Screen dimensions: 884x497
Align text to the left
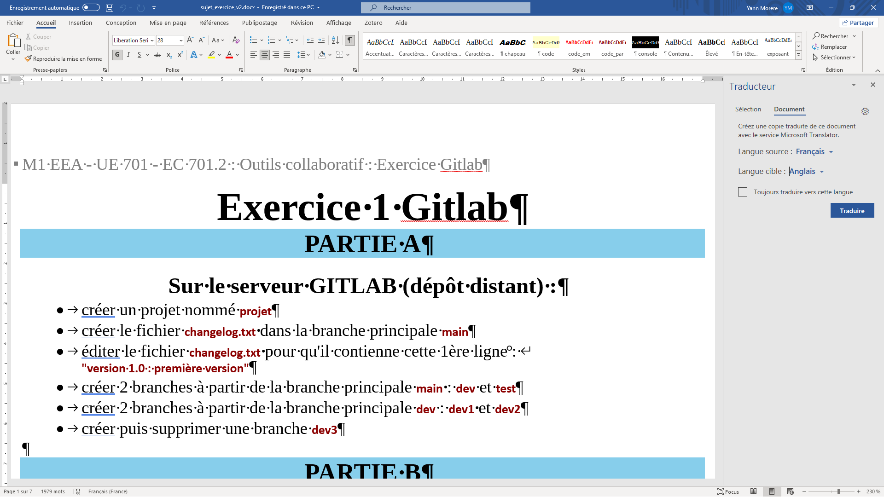pyautogui.click(x=254, y=55)
